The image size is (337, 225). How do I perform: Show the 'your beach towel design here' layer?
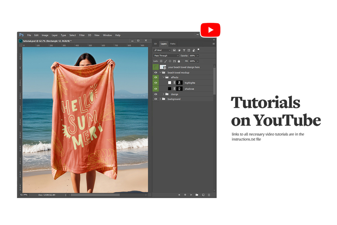[156, 67]
